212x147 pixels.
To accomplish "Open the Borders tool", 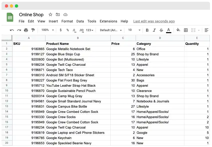I will pos(186,30).
